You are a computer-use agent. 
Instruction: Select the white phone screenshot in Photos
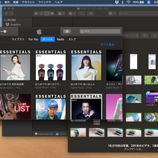[x=133, y=62]
